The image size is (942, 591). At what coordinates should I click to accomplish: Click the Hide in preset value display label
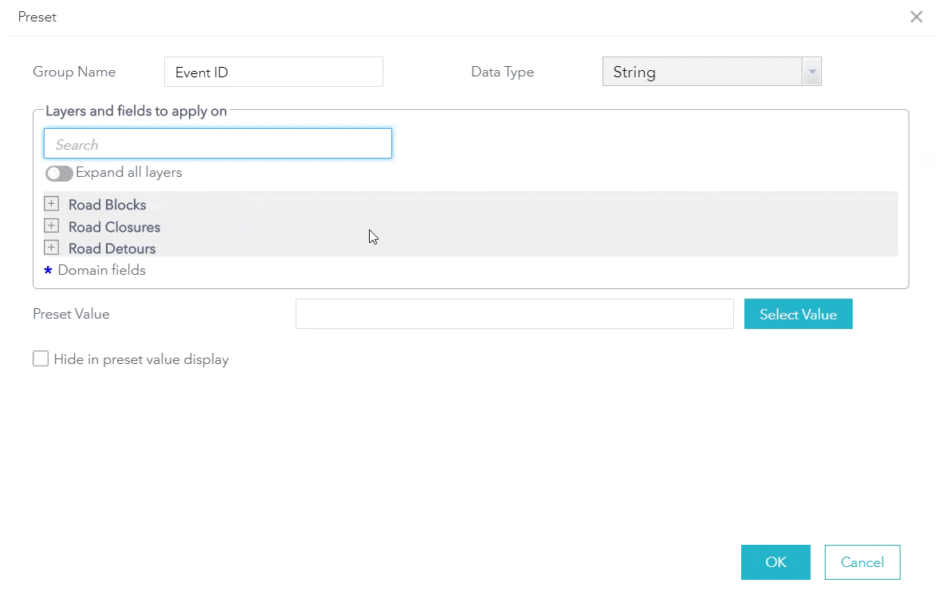141,359
